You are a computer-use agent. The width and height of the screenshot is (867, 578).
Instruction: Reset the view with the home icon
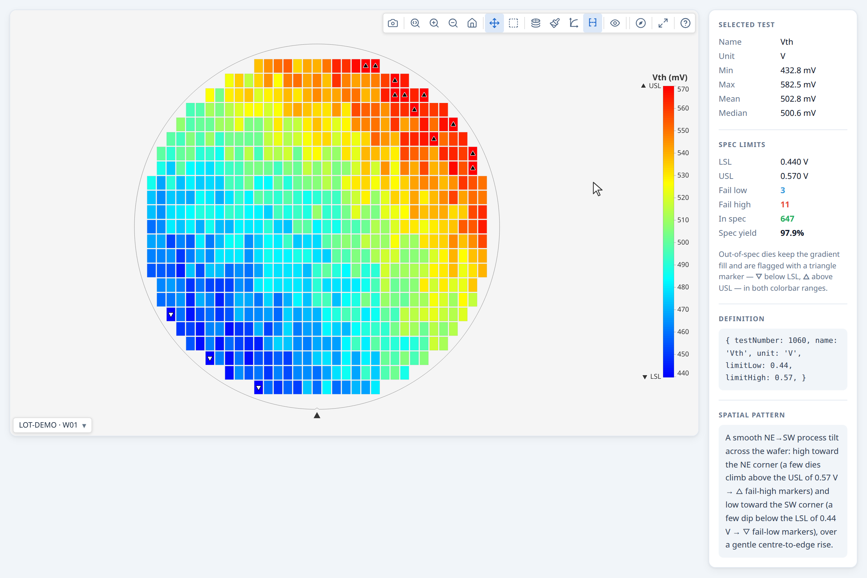coord(472,23)
